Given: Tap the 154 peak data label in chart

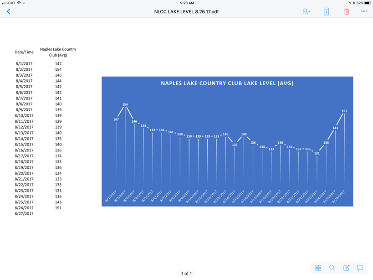Looking at the screenshot, I should point(125,104).
